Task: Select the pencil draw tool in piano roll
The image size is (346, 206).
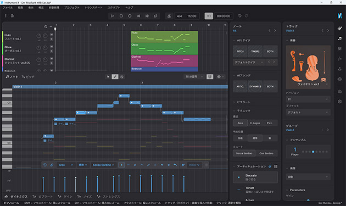Action: point(115,76)
